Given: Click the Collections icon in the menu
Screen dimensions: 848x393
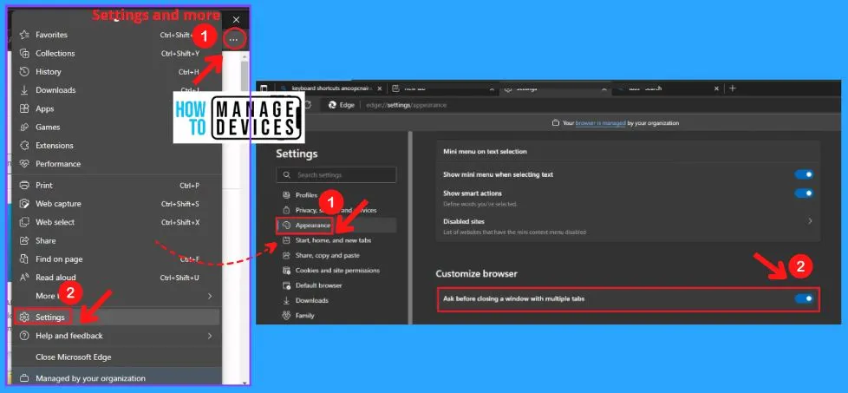Looking at the screenshot, I should (23, 53).
